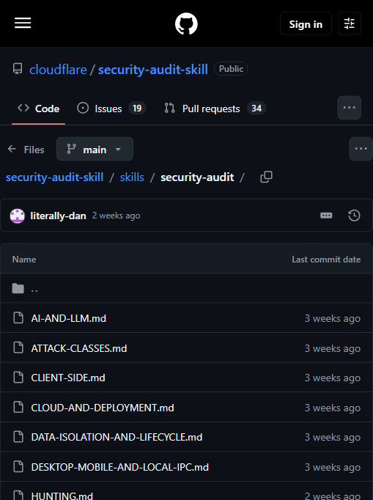Click 3 weeks ago date for DATA-ISOLATION-AND-LIFECYCLE.md

pos(333,437)
